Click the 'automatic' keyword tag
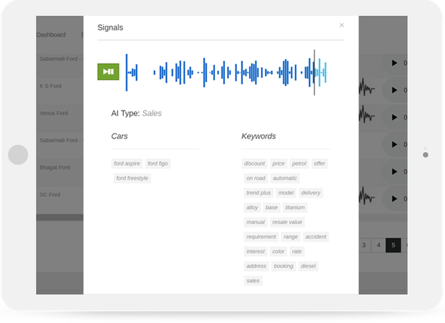The height and width of the screenshot is (323, 445). point(285,178)
